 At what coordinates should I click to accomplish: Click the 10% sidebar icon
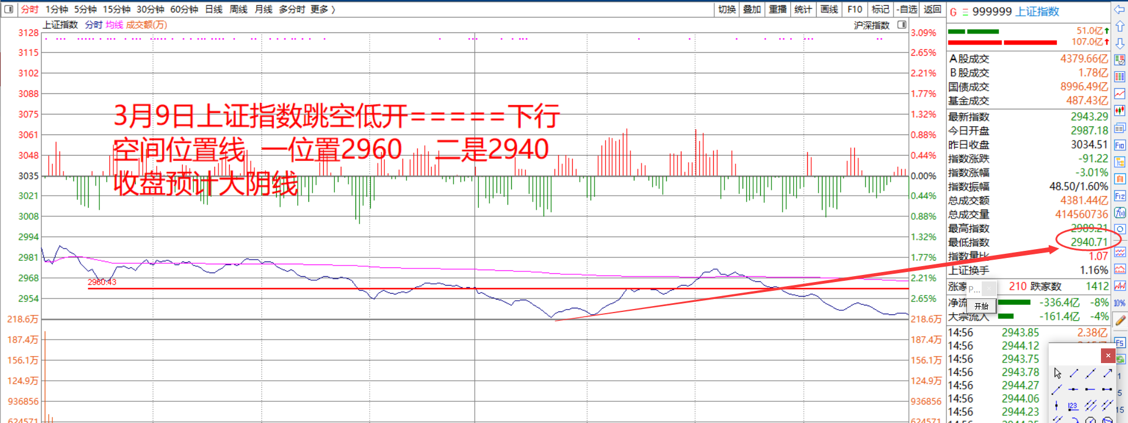click(x=1120, y=303)
